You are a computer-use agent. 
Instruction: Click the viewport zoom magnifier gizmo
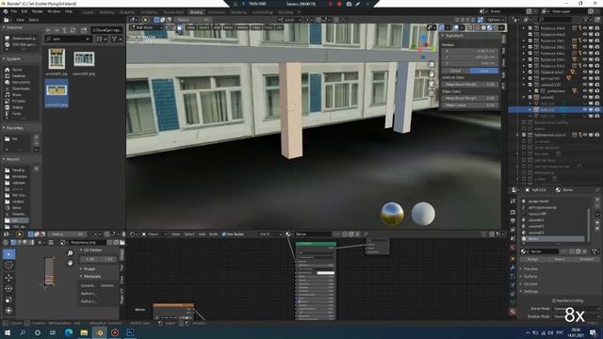[x=432, y=65]
